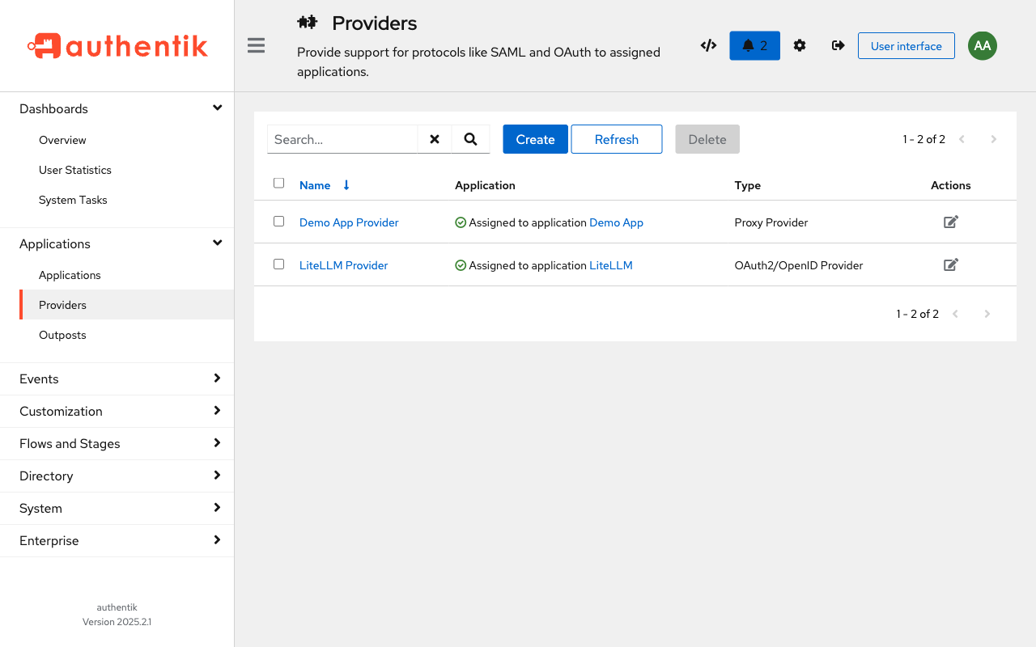Sort by the Name column header
The image size is (1036, 647).
[x=315, y=185]
